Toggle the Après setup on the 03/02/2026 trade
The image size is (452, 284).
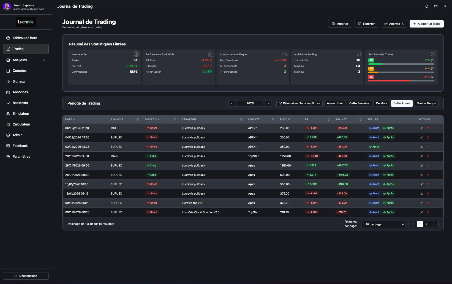[x=374, y=147]
